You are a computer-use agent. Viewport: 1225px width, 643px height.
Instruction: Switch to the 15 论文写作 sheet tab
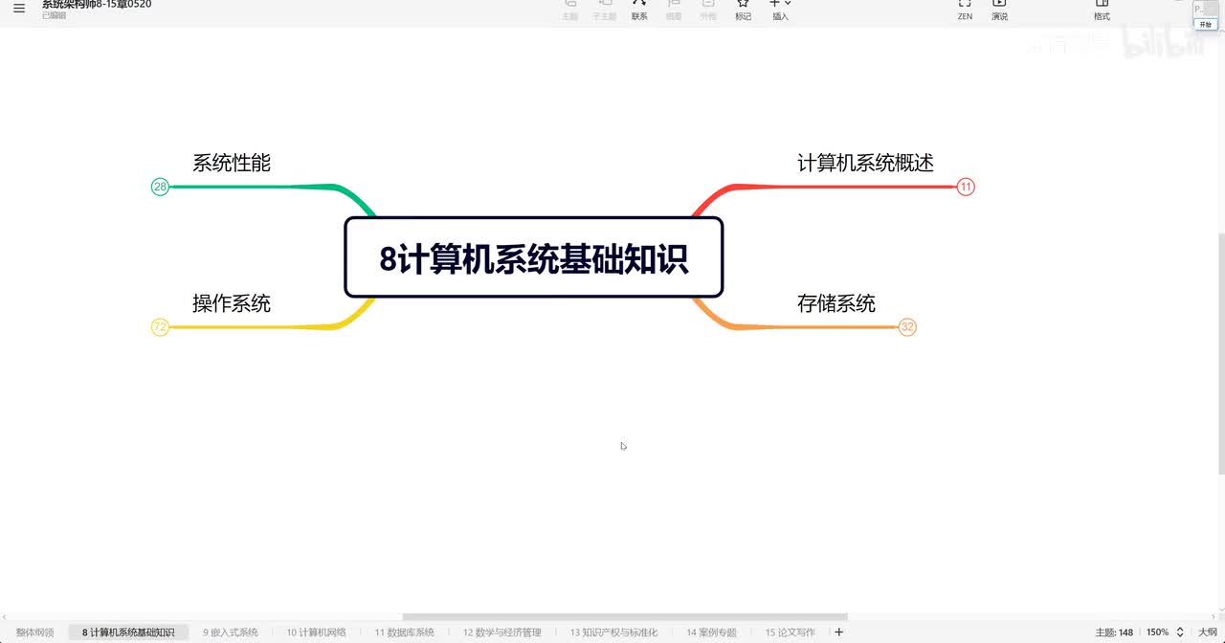point(791,632)
